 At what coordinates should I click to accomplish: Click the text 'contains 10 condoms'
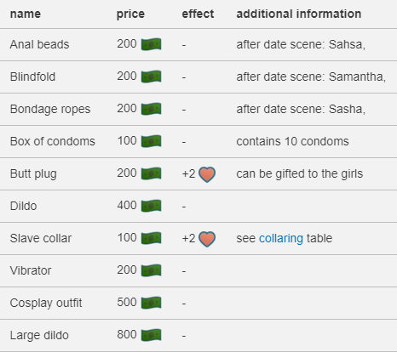pos(292,141)
